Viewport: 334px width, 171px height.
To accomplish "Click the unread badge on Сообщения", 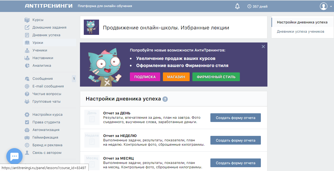I will tap(74, 79).
